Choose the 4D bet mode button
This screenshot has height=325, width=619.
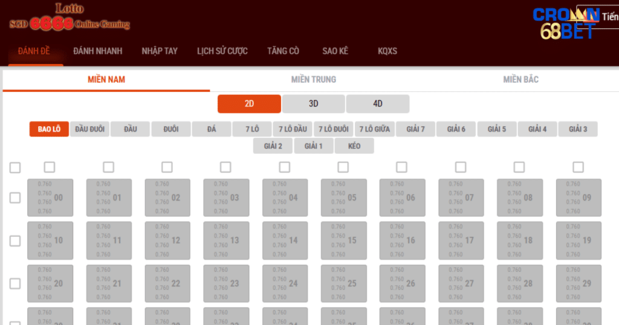point(377,104)
